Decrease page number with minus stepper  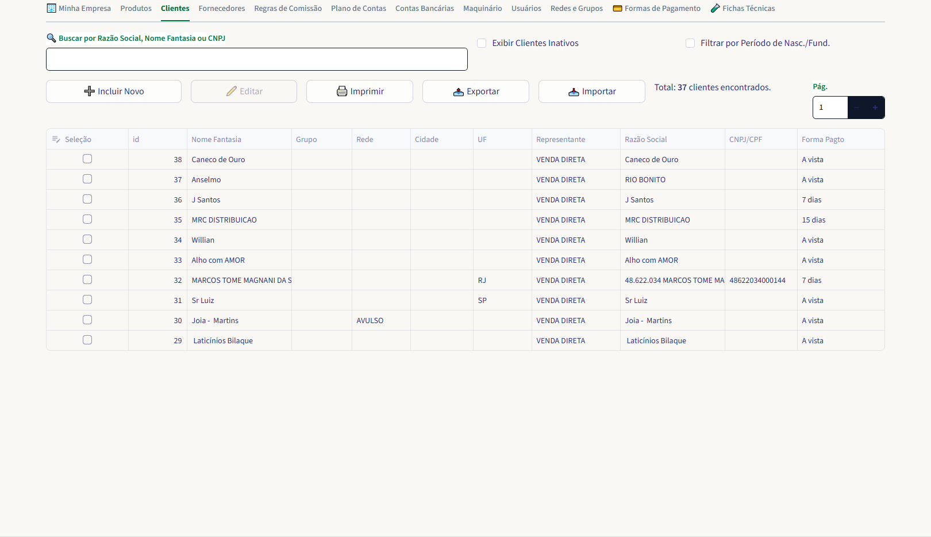pyautogui.click(x=857, y=108)
